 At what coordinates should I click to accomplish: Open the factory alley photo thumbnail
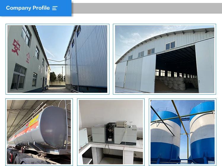57,59
